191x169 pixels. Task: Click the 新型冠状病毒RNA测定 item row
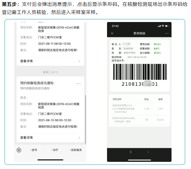(x=139, y=120)
